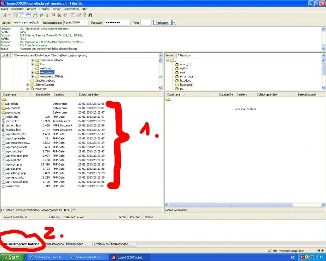Open file search binoculars icon
Viewport: 326px width, 261px height.
(90, 15)
